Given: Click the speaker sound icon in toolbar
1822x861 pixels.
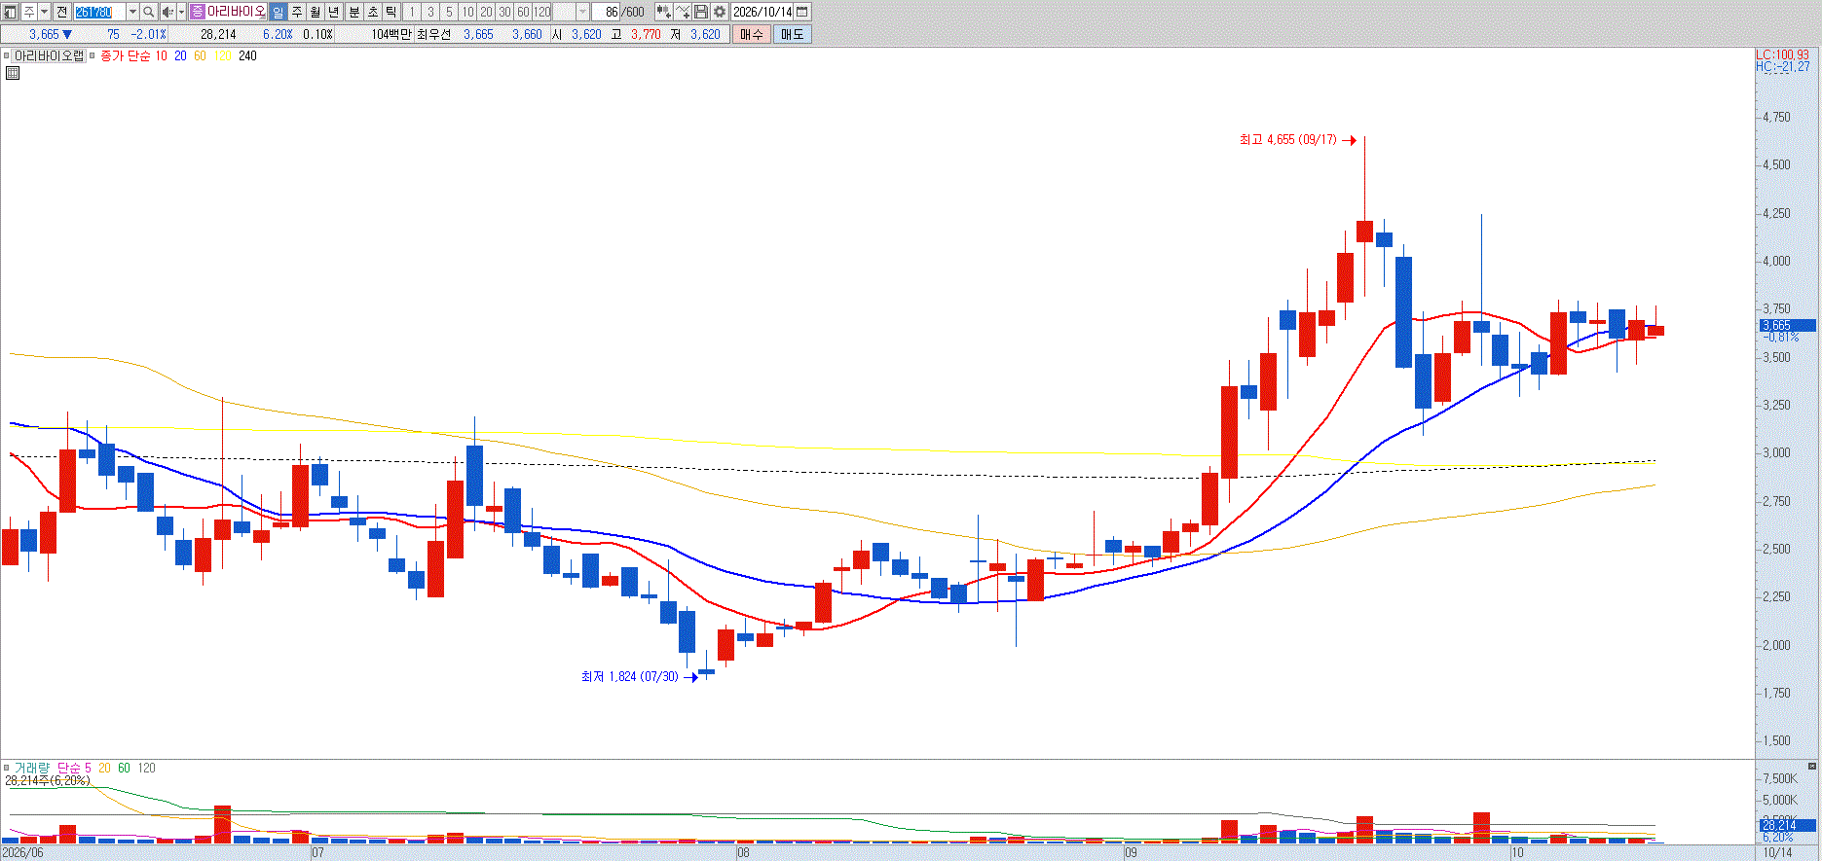Looking at the screenshot, I should coord(167,12).
